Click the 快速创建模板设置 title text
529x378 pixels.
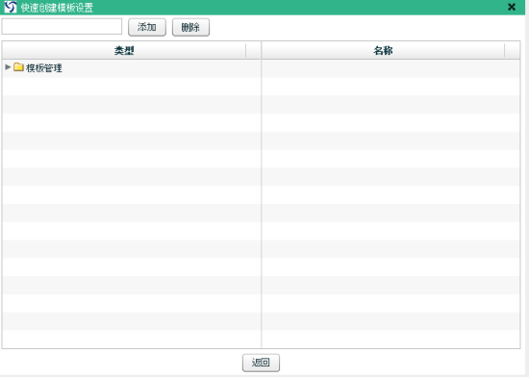pyautogui.click(x=57, y=8)
